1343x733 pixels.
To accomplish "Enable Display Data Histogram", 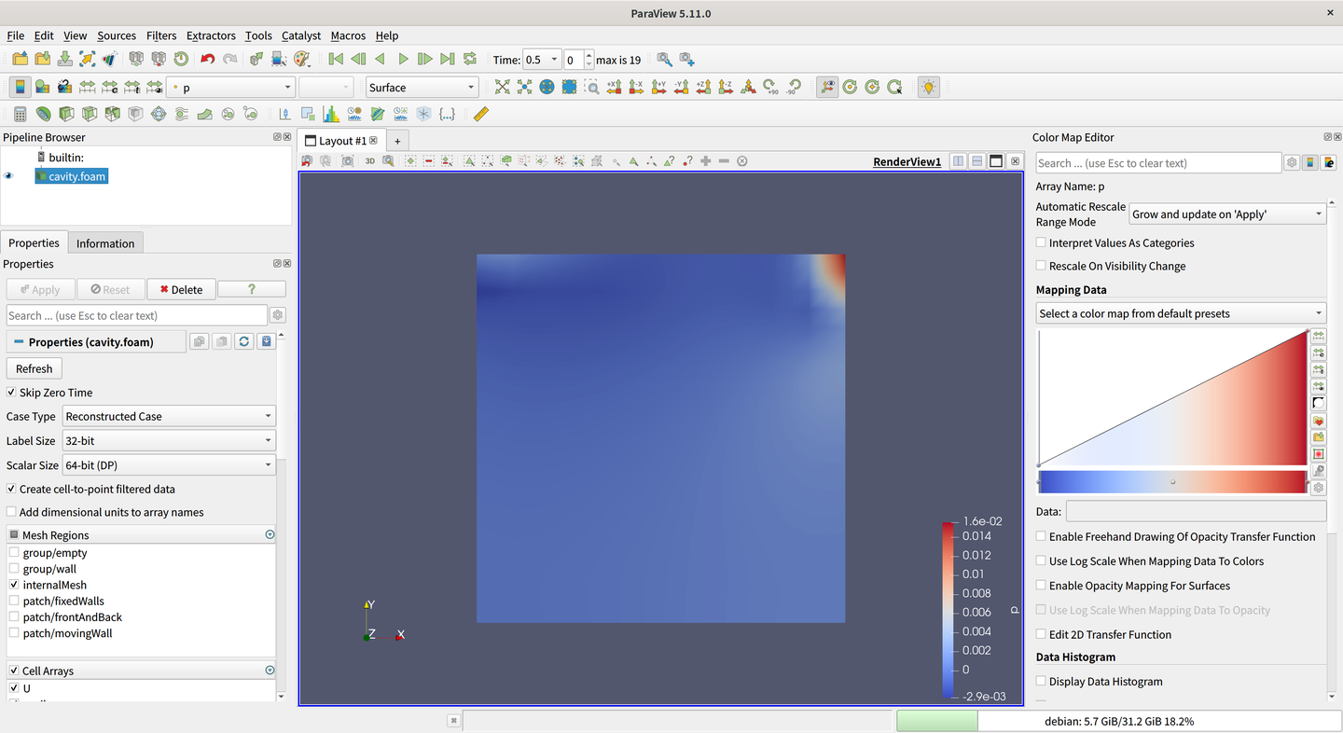I will pyautogui.click(x=1041, y=681).
